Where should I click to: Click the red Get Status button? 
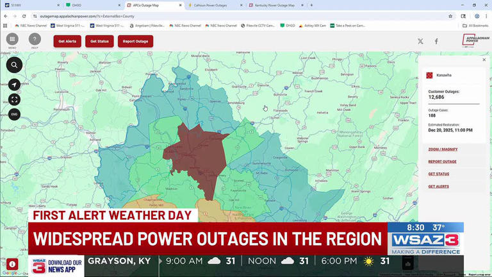point(99,41)
